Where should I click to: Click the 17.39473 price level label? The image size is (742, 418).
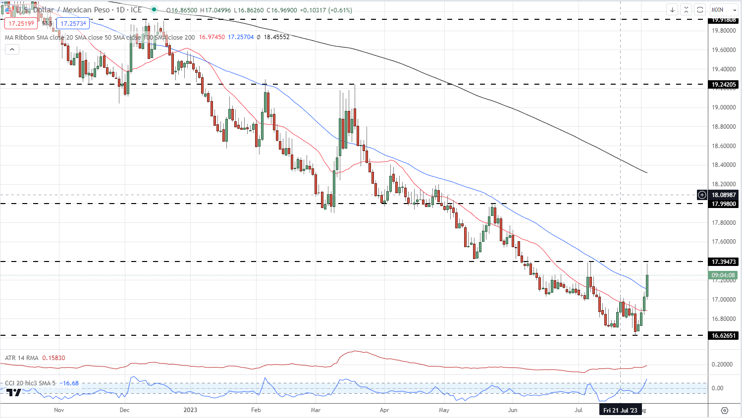[724, 261]
